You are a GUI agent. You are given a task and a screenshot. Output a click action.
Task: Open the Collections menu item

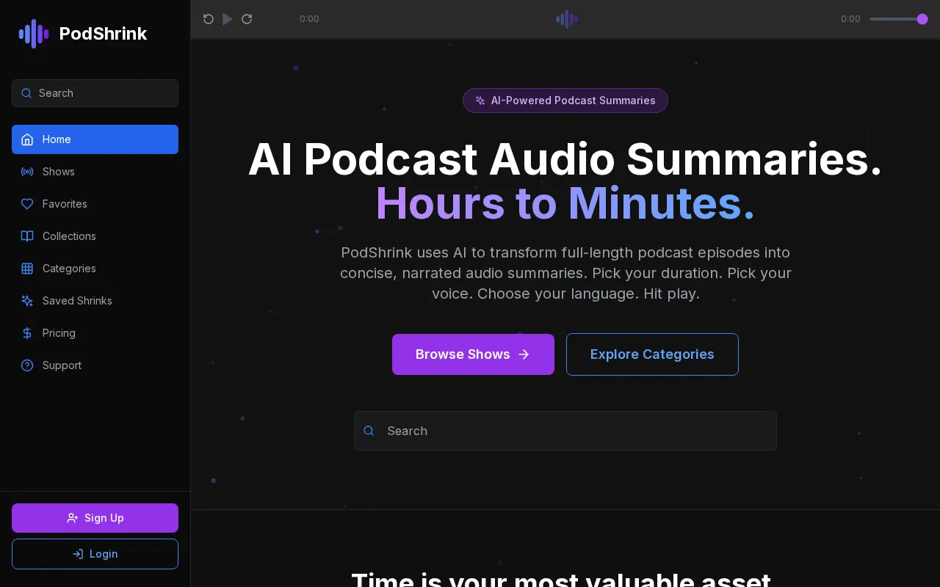pyautogui.click(x=95, y=236)
